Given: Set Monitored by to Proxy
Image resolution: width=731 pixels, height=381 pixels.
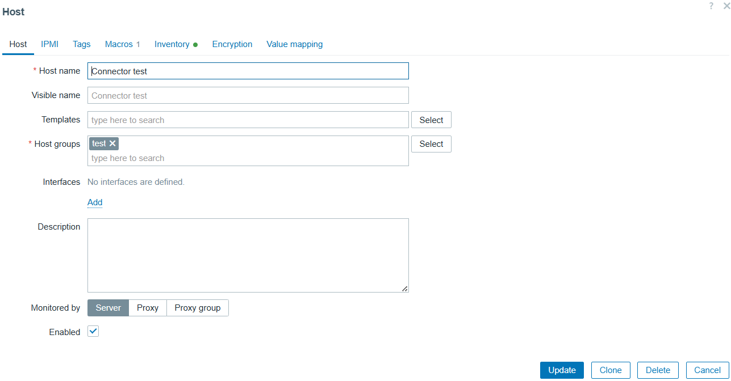Looking at the screenshot, I should tap(148, 308).
